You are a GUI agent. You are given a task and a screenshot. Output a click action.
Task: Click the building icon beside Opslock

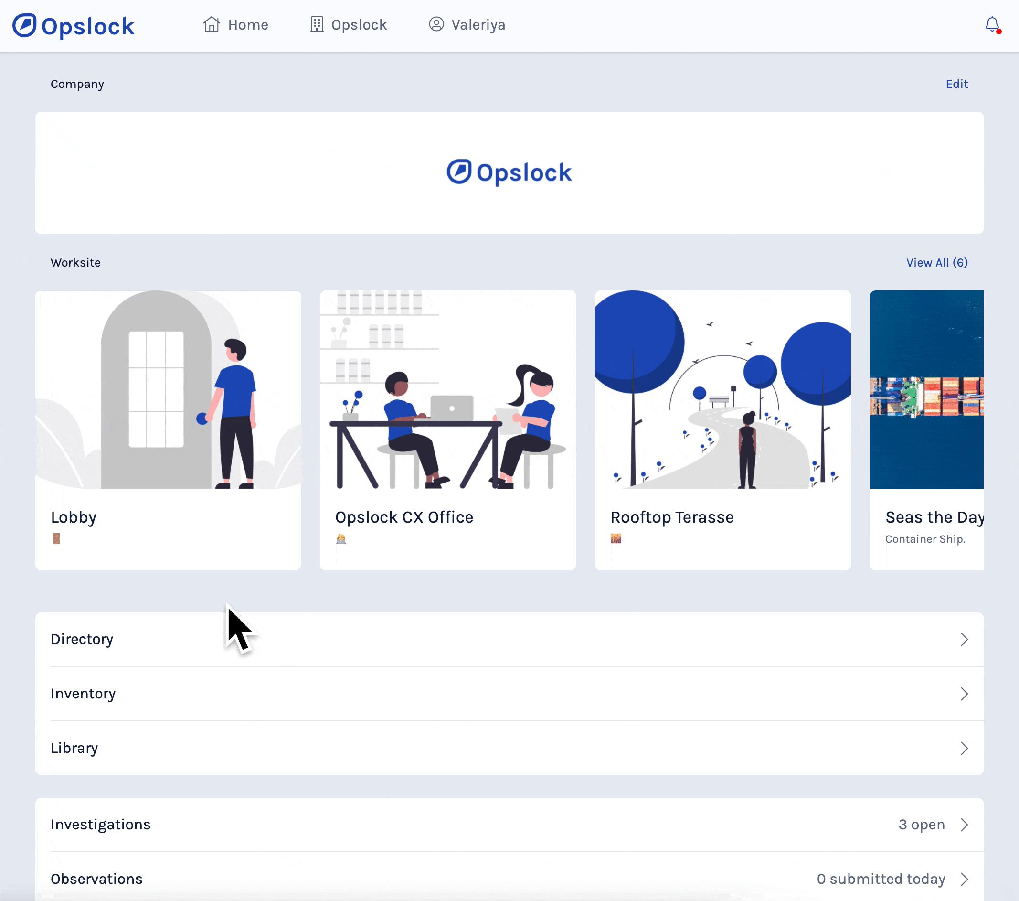coord(317,24)
